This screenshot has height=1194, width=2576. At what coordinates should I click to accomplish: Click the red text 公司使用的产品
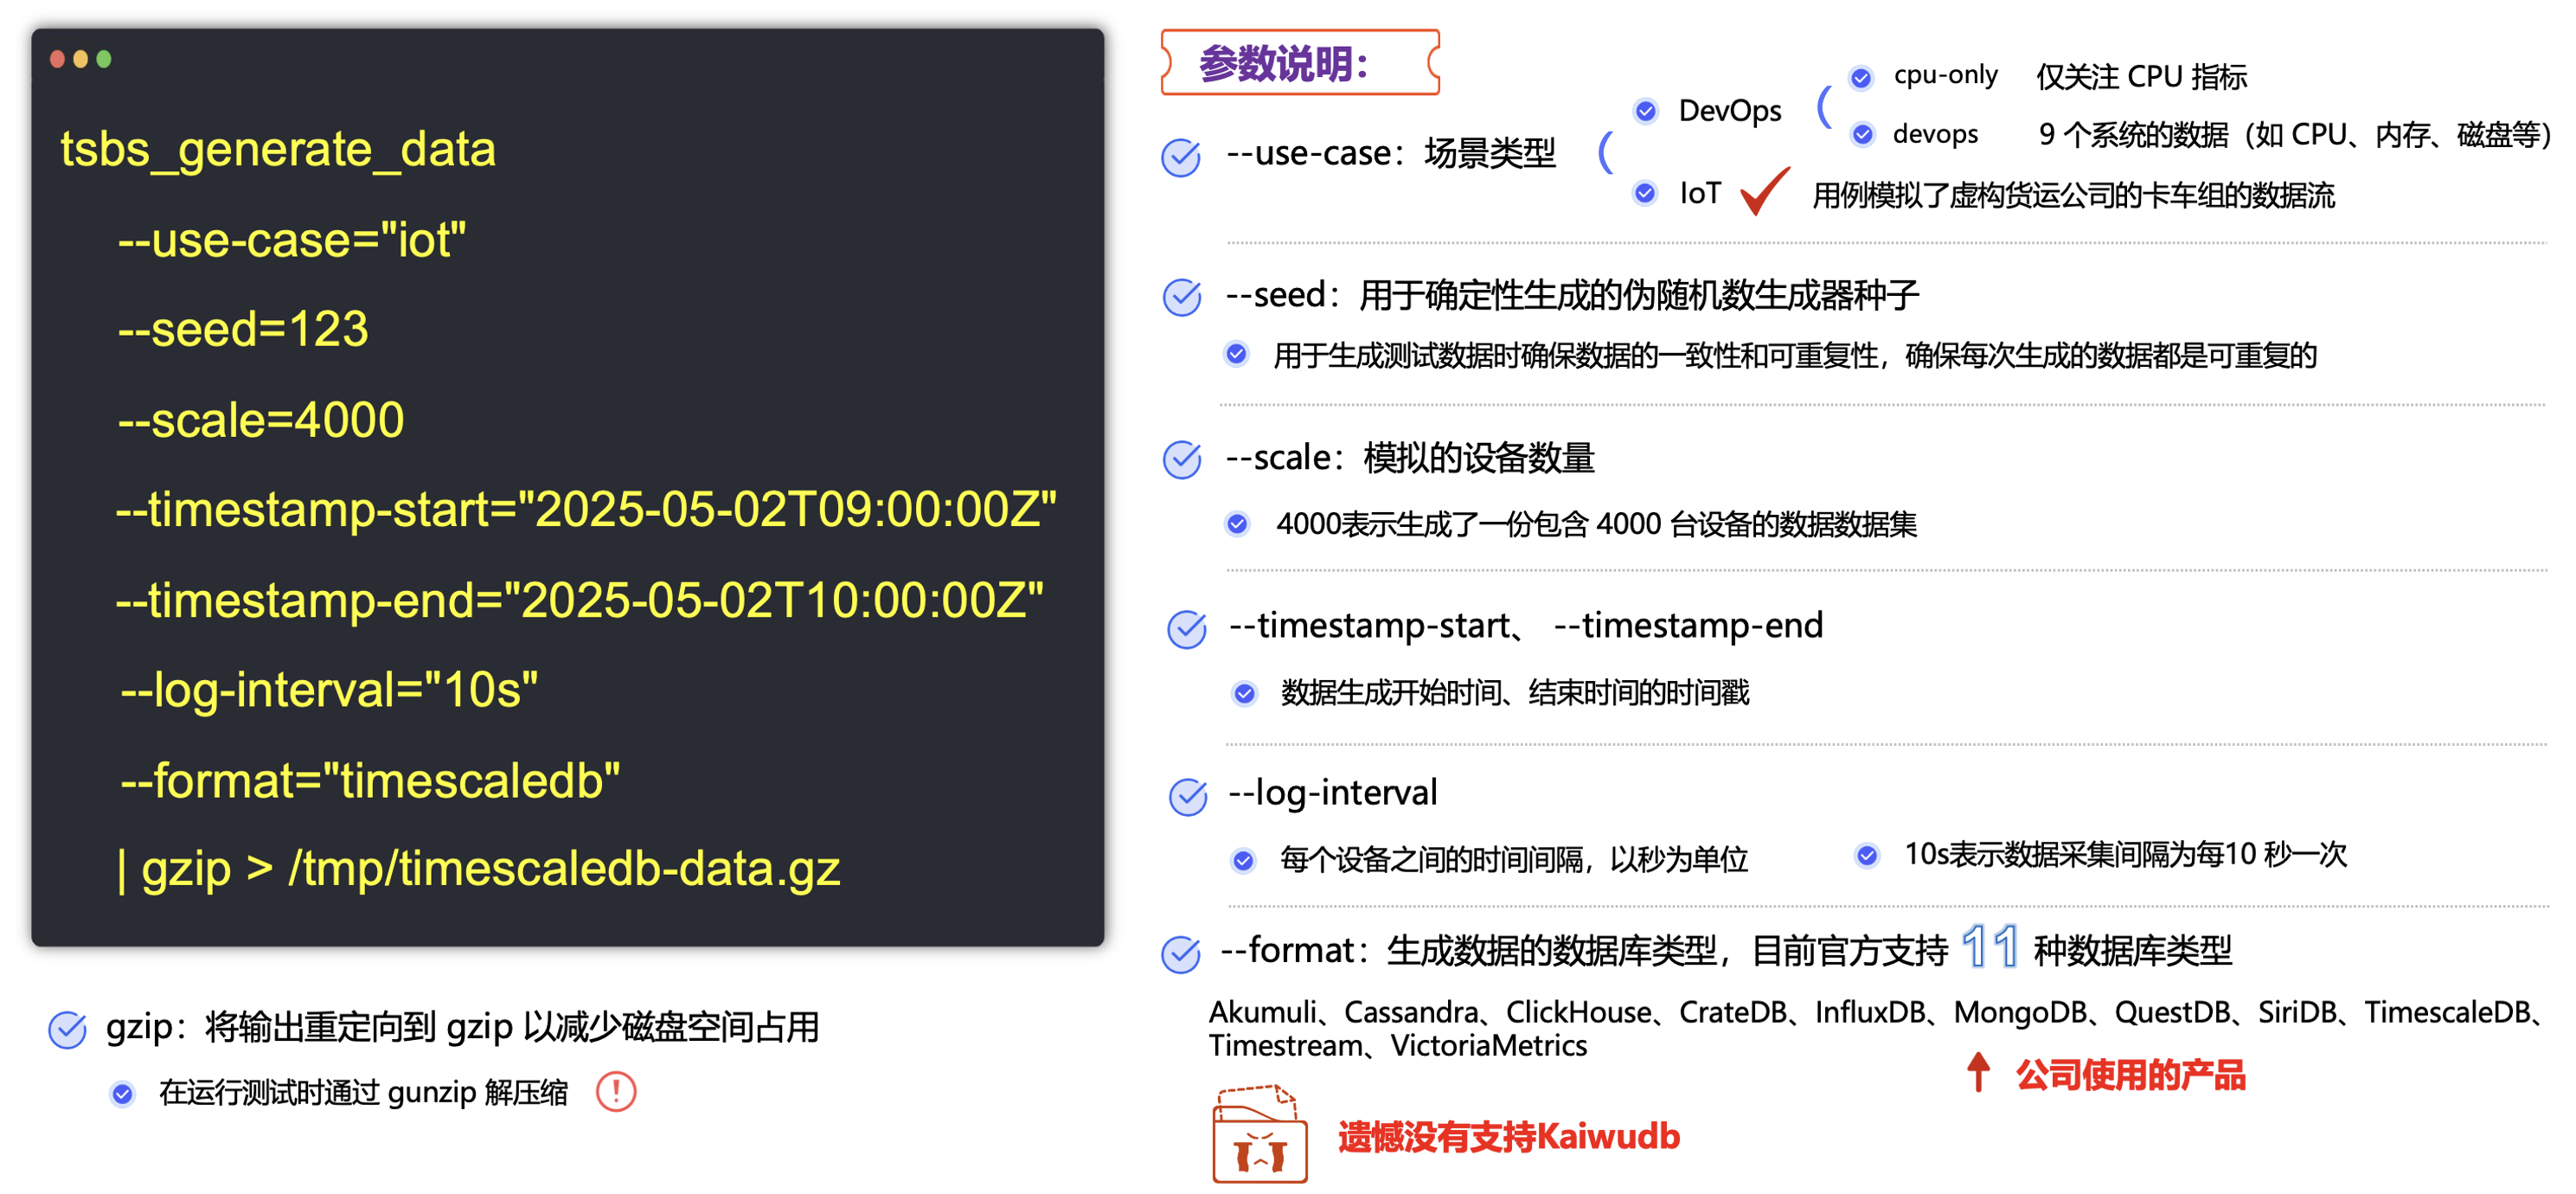click(2130, 1075)
